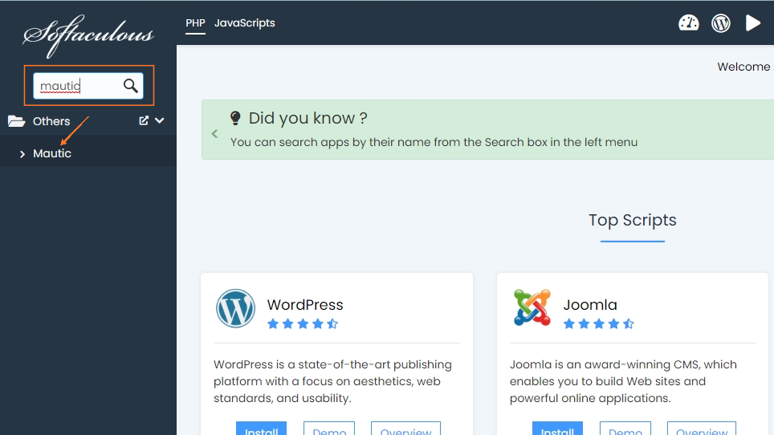Click the play demos icon in top bar
The image size is (774, 435).
tap(752, 23)
